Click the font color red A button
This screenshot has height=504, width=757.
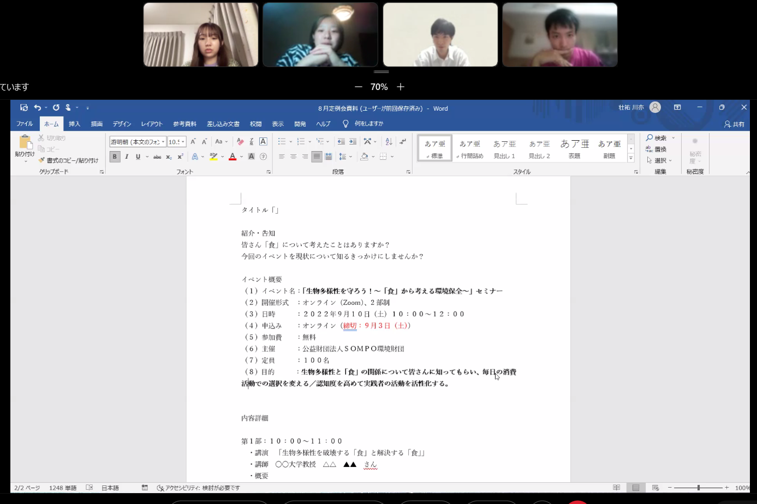tap(233, 157)
